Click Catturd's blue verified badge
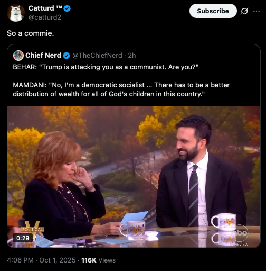 point(67,8)
